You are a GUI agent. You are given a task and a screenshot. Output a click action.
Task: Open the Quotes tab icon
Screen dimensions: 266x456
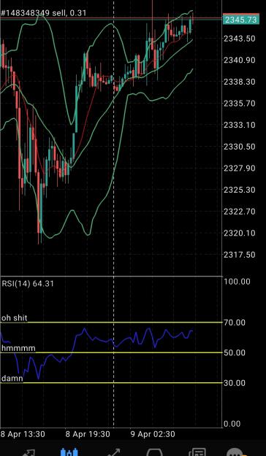pyautogui.click(x=28, y=453)
